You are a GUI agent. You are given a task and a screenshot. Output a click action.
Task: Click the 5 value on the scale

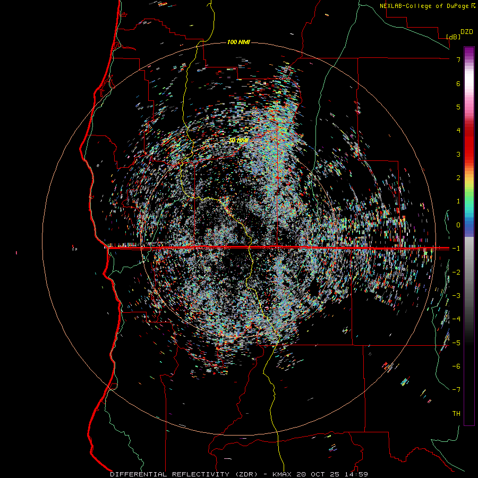click(x=458, y=107)
